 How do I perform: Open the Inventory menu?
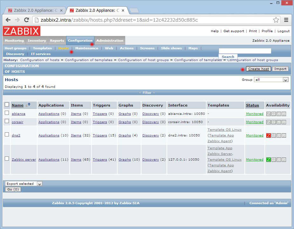(x=37, y=40)
